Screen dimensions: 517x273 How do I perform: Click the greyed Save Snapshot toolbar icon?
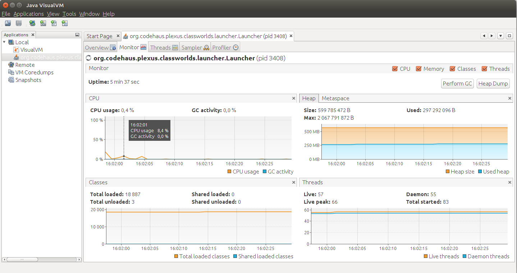click(19, 23)
